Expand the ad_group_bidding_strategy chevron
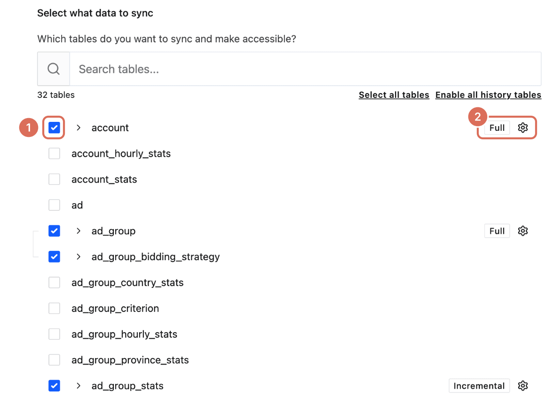553x399 pixels. [79, 256]
